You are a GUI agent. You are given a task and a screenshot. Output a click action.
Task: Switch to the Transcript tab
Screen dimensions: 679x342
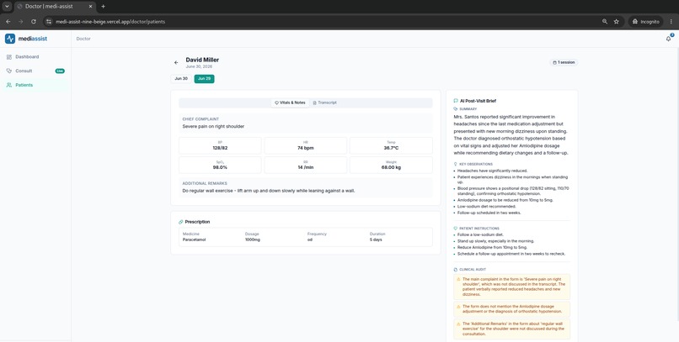coord(325,103)
